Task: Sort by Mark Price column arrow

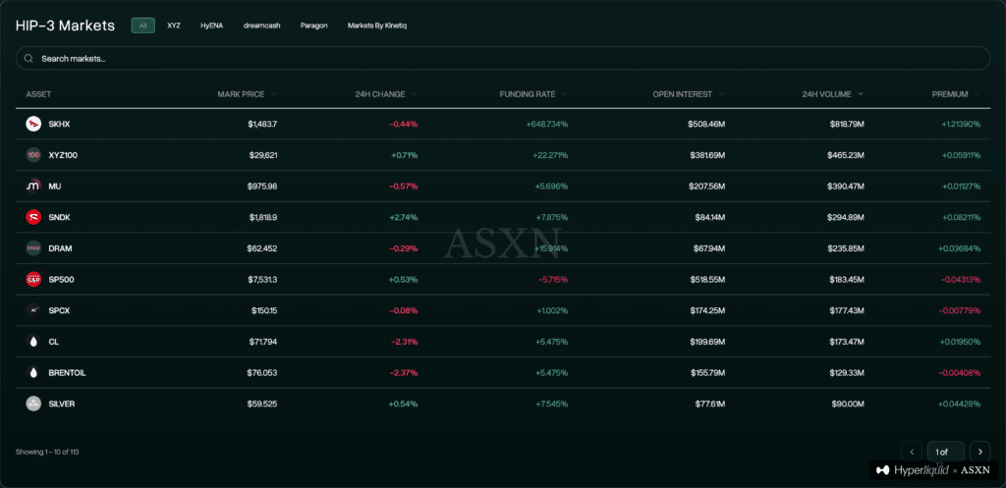Action: [x=274, y=94]
